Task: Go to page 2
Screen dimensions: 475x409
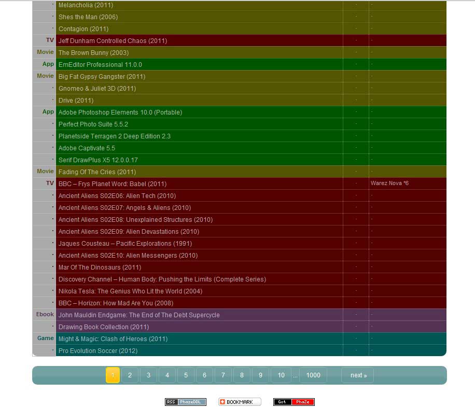Action: click(x=130, y=375)
